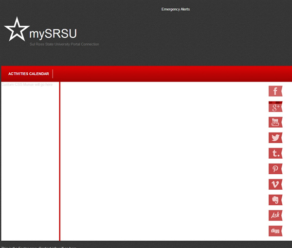Open the Activities Calendar menu item
The image size is (292, 248).
tap(29, 74)
